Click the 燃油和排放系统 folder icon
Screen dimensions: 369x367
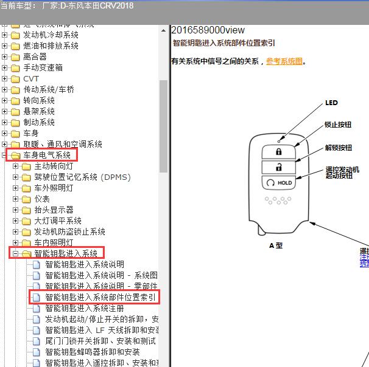(x=15, y=46)
